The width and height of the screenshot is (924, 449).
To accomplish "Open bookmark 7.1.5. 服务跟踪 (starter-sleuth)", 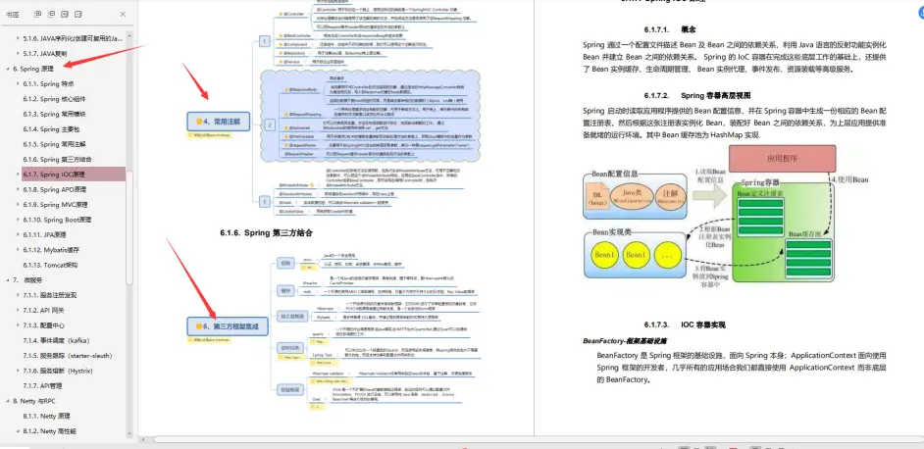I will (67, 356).
